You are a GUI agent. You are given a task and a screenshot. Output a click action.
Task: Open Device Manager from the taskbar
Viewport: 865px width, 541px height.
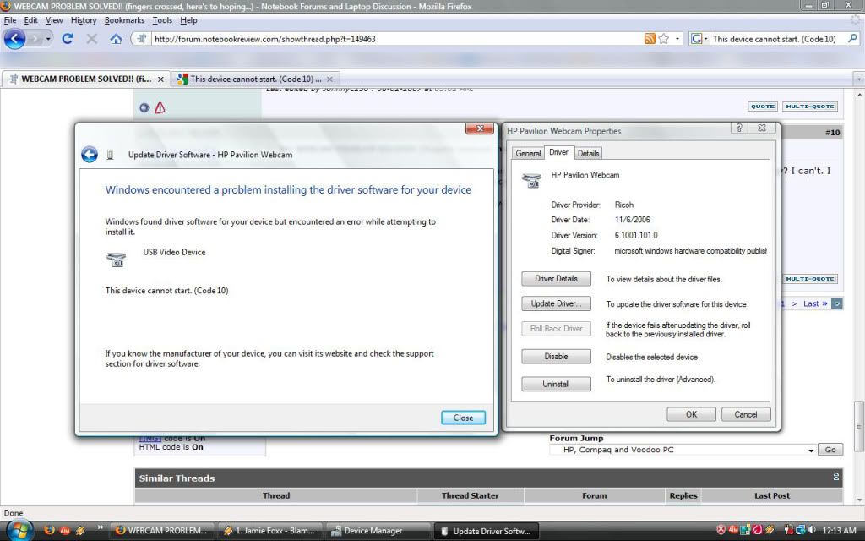click(378, 531)
